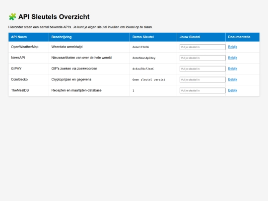Focus the TheMealDB key input field
Viewport: 268px width, 201px height.
coord(202,90)
